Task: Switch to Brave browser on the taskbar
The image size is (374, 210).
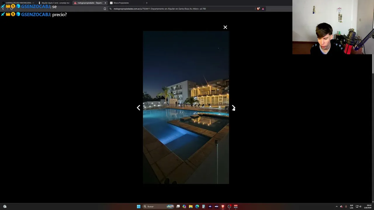Action: (223, 206)
